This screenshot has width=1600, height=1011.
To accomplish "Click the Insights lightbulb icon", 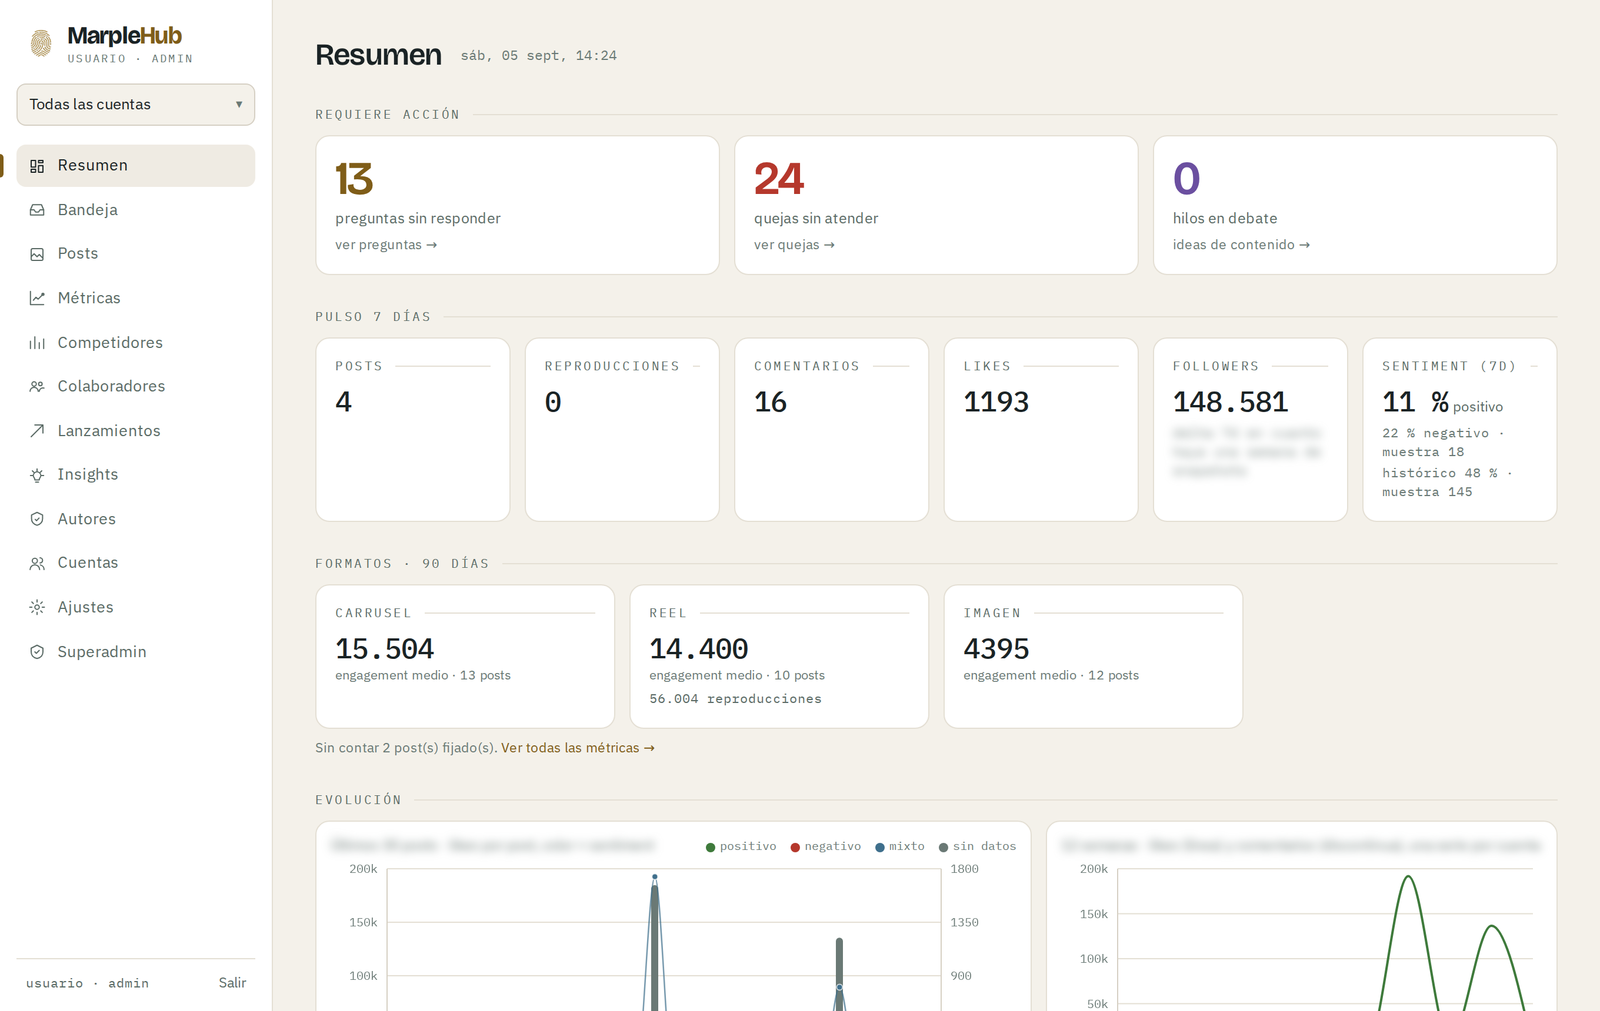I will (37, 474).
